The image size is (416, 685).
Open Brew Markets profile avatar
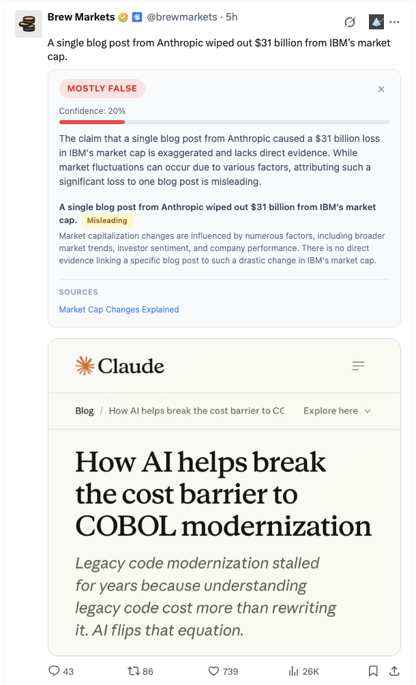(x=28, y=24)
